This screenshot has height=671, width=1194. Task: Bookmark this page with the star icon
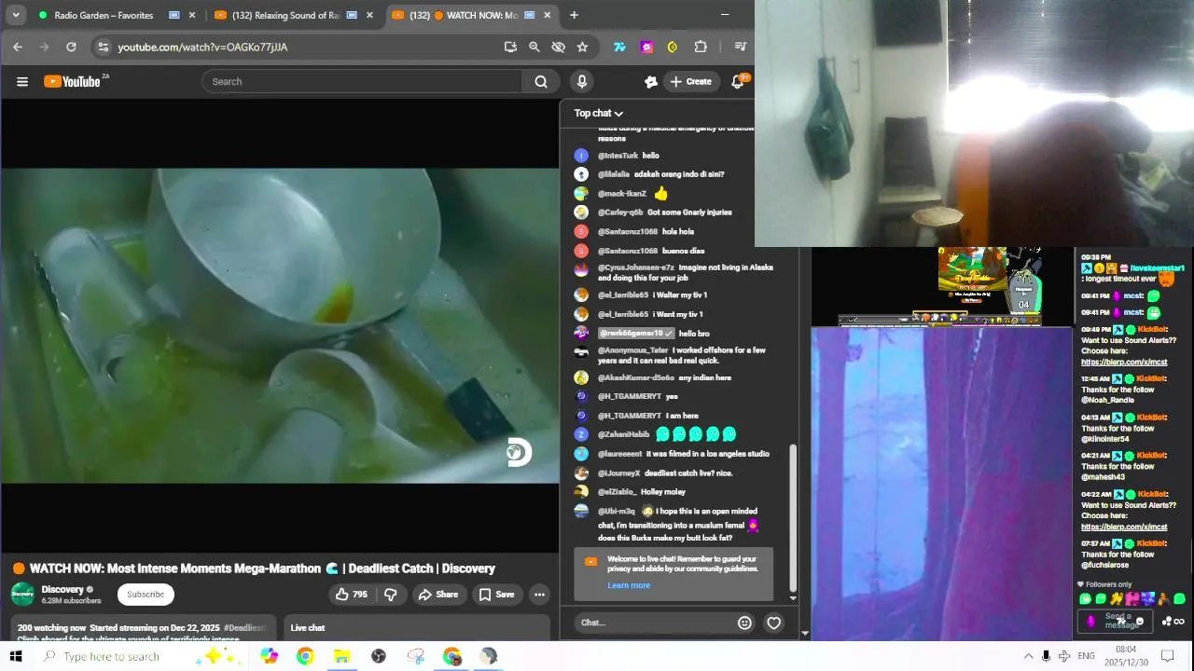[582, 47]
